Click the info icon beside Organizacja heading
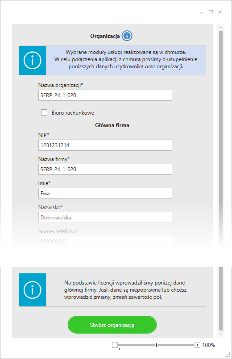This screenshot has height=359, width=232. [127, 36]
